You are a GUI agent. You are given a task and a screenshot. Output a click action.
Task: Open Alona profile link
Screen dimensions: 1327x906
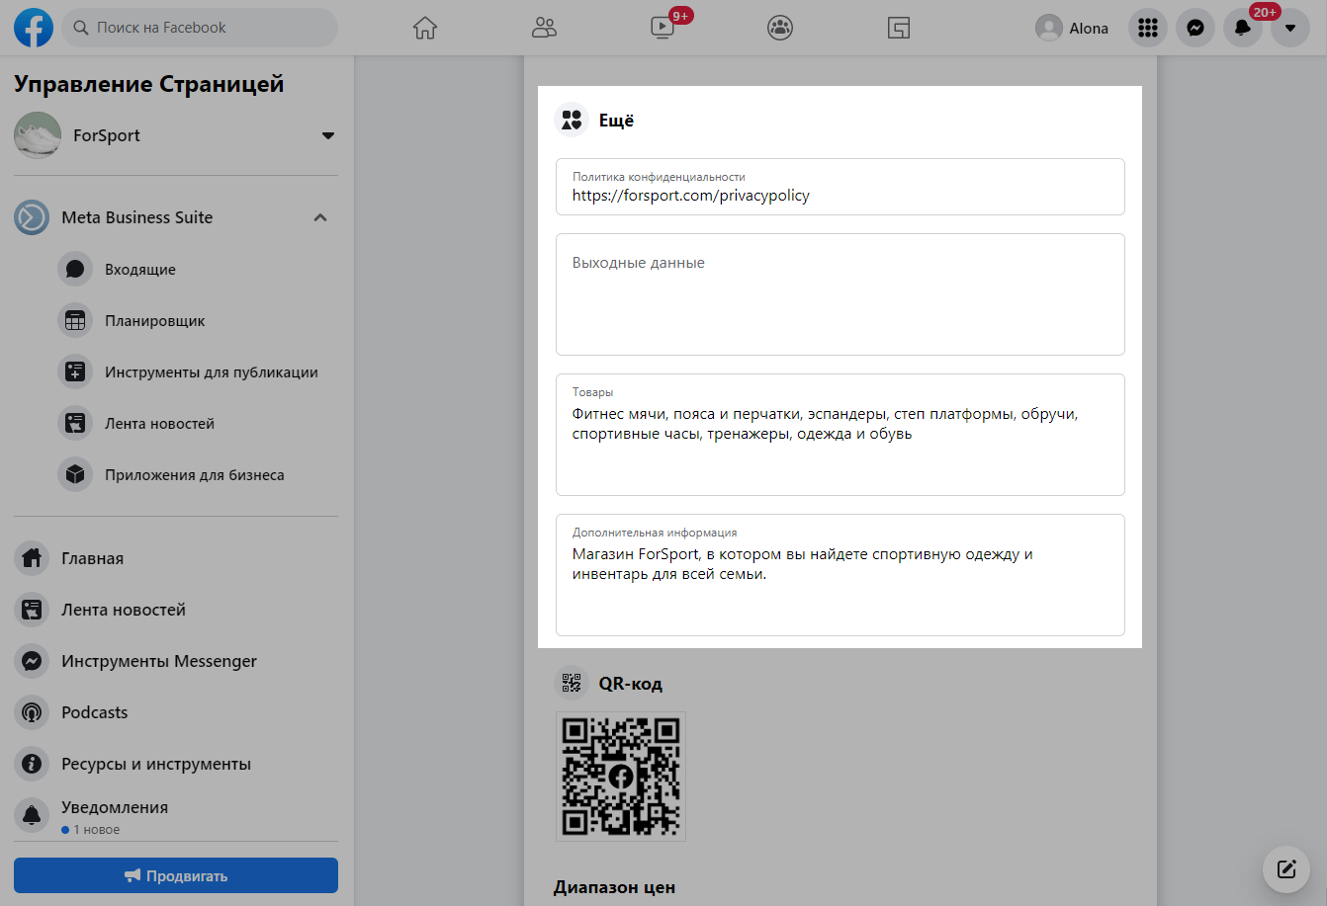click(1072, 28)
